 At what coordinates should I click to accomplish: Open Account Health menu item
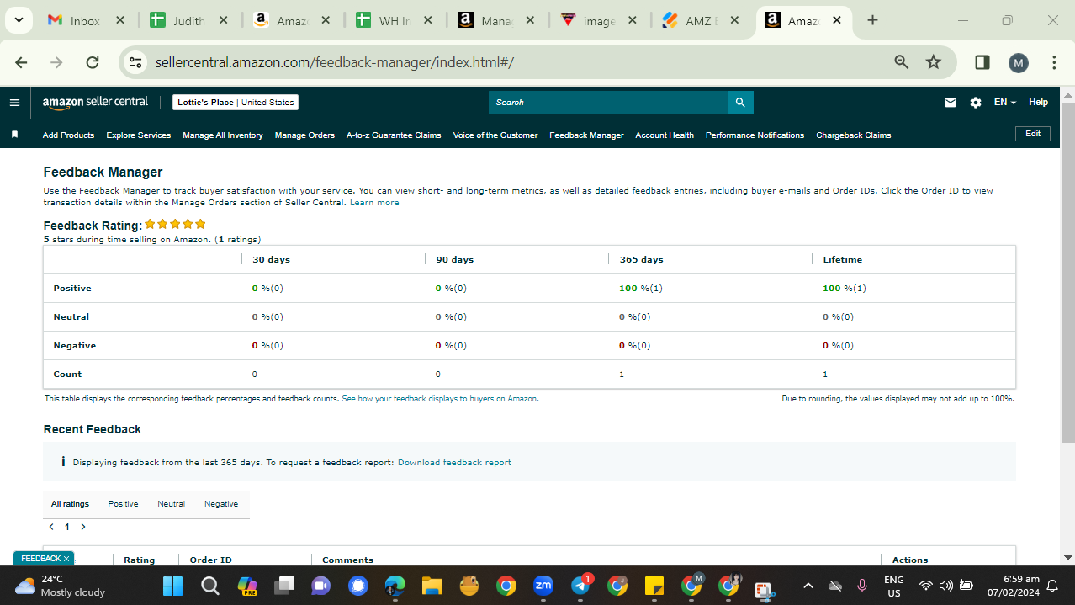click(x=665, y=135)
